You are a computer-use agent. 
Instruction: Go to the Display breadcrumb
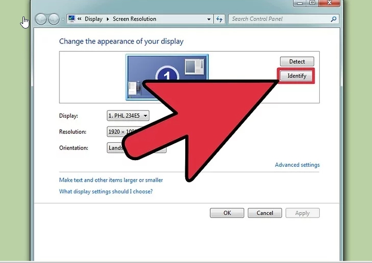(x=93, y=19)
